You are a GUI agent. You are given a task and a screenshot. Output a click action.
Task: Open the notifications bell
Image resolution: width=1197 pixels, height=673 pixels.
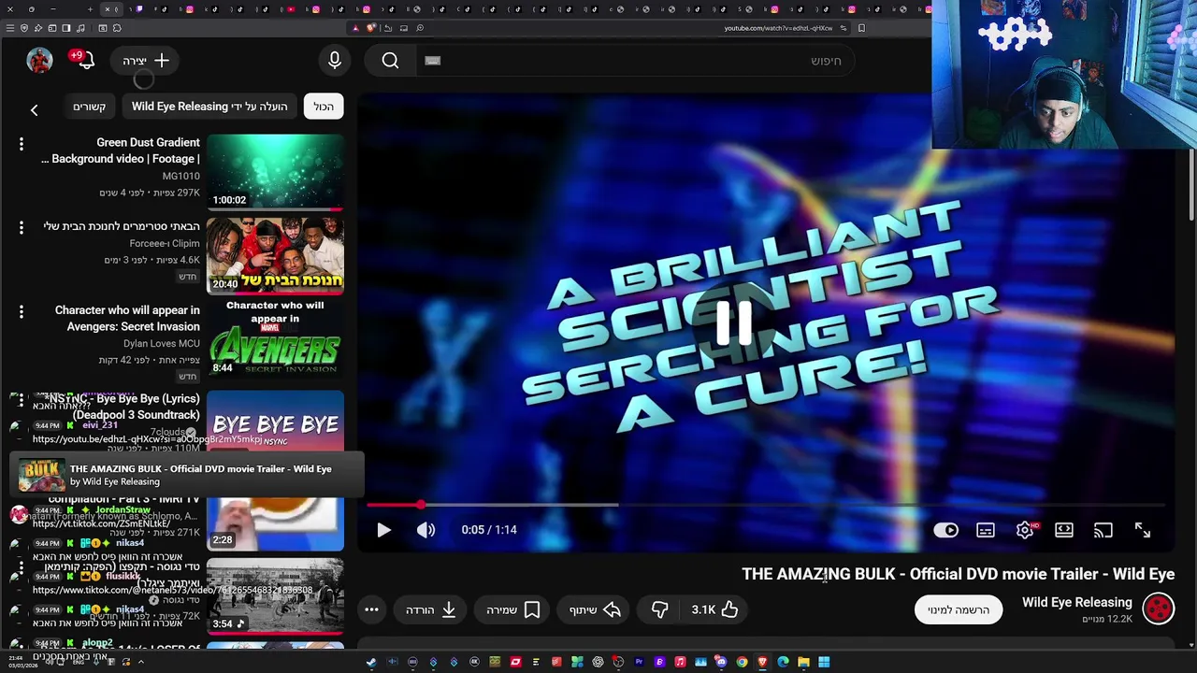85,61
